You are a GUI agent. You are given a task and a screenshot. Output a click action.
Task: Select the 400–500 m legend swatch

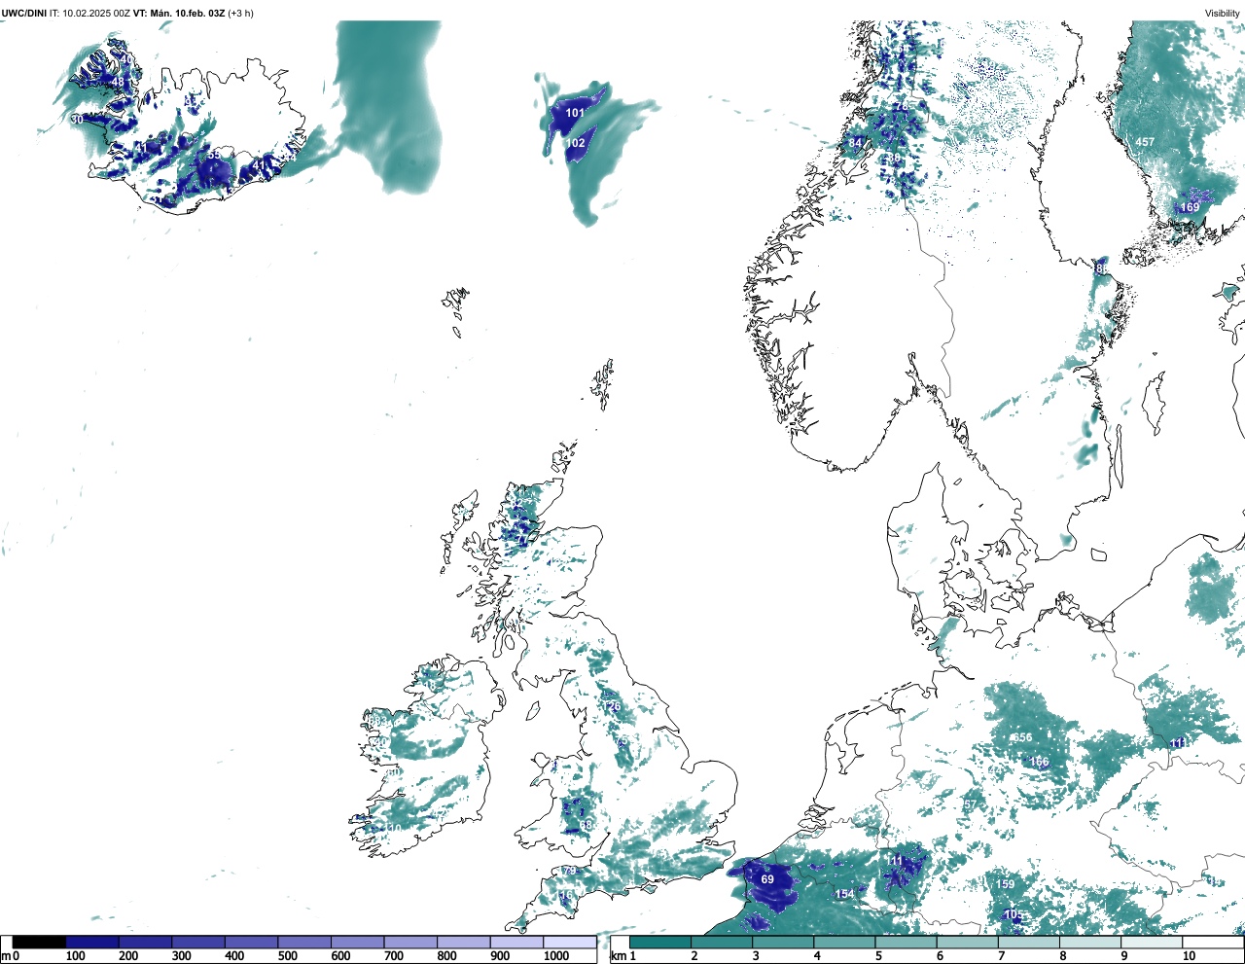click(x=251, y=943)
